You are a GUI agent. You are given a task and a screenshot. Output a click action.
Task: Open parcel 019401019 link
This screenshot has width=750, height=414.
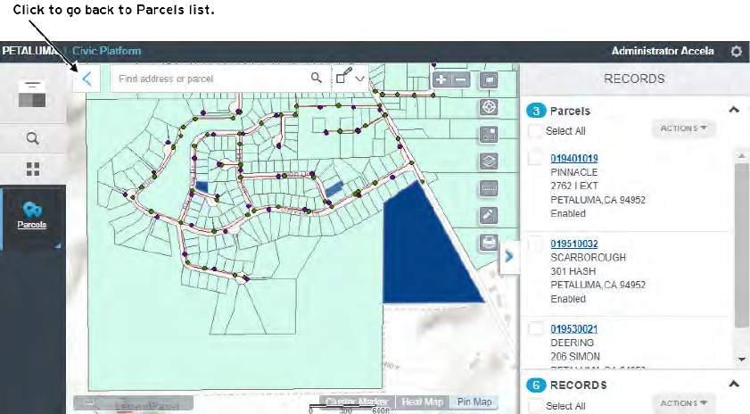point(574,159)
